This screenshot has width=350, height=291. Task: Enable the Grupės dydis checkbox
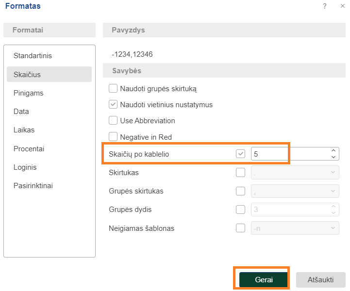(240, 210)
